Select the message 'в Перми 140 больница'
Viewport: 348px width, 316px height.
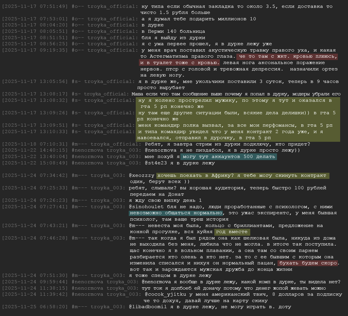tap(173, 31)
